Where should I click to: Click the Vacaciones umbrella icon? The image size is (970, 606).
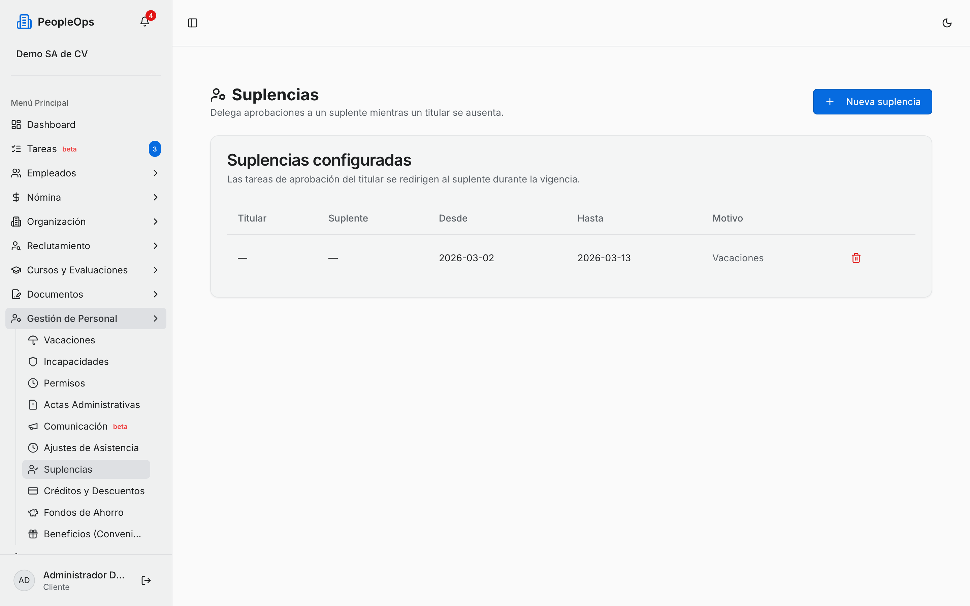tap(33, 340)
